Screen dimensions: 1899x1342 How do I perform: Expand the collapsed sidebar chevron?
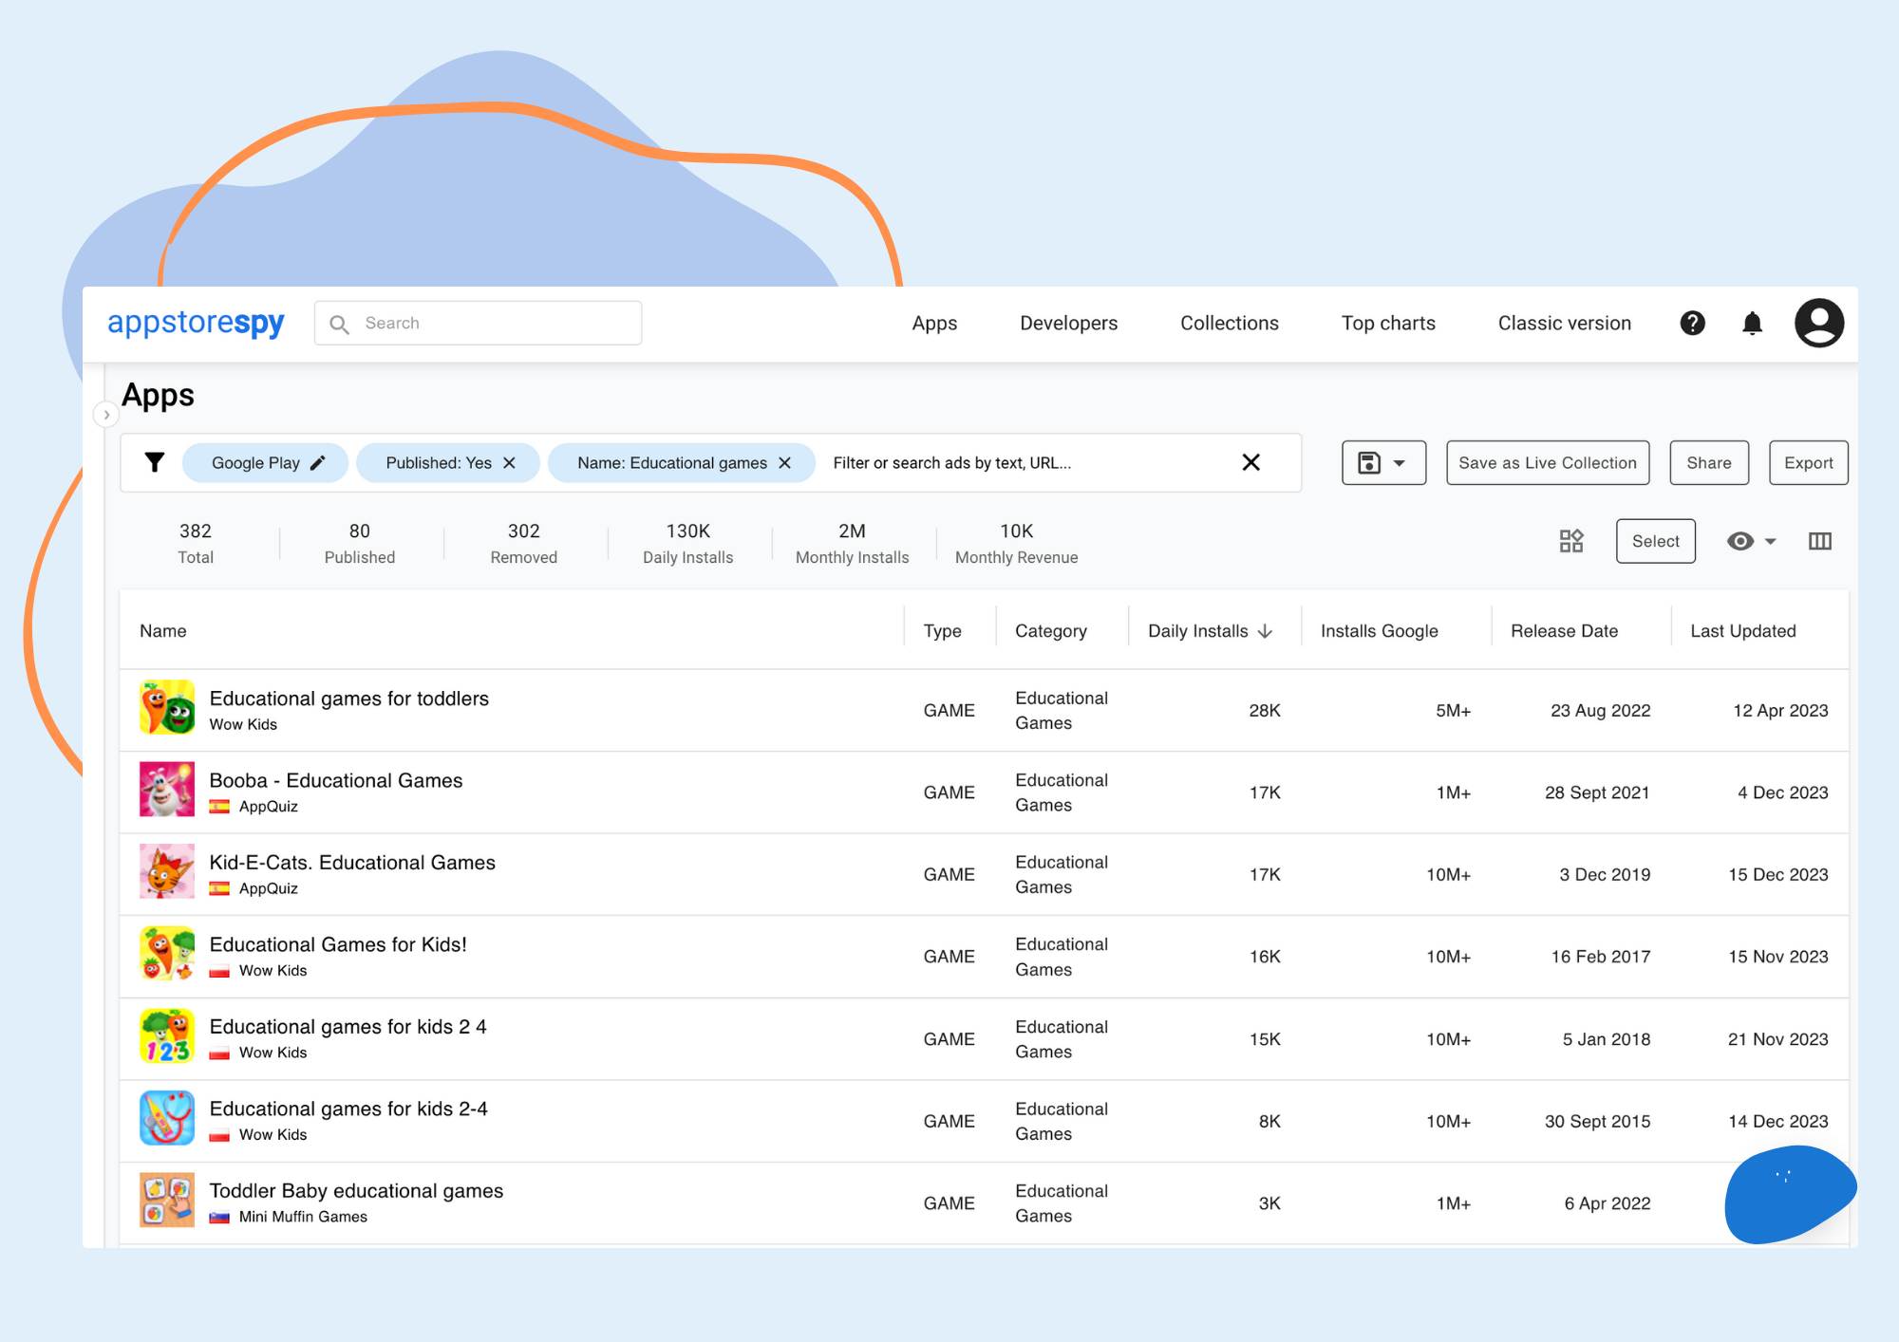106,415
